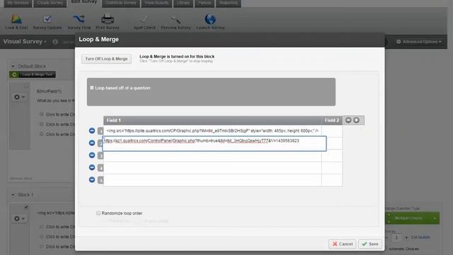Click the Print Survey printer icon

pyautogui.click(x=108, y=19)
